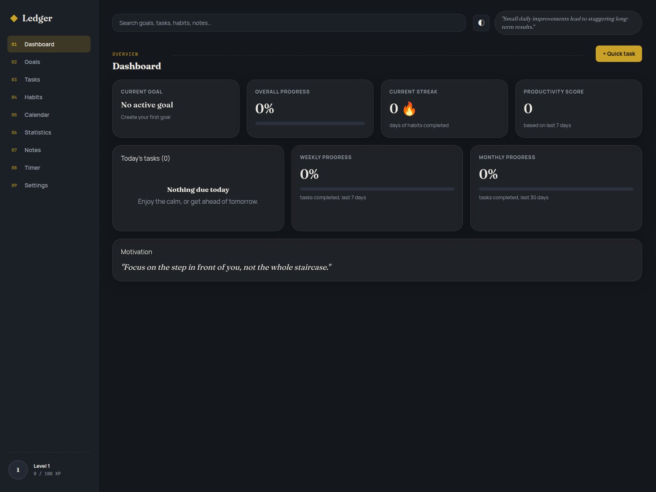Click the 'Focus on the step' quote
This screenshot has height=492, width=656.
pyautogui.click(x=226, y=267)
